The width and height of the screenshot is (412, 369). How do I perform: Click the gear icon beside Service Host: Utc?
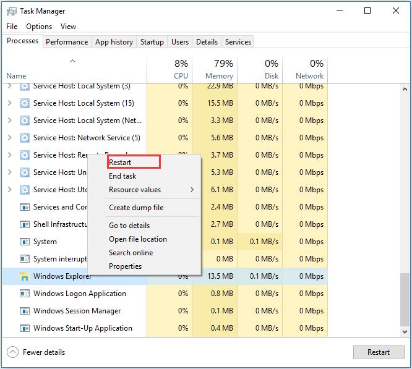click(x=25, y=190)
